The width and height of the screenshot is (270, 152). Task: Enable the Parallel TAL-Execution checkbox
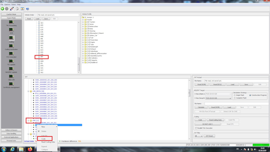(196, 128)
